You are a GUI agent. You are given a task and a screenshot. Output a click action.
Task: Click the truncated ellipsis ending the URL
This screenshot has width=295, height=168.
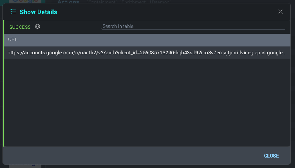[285, 53]
